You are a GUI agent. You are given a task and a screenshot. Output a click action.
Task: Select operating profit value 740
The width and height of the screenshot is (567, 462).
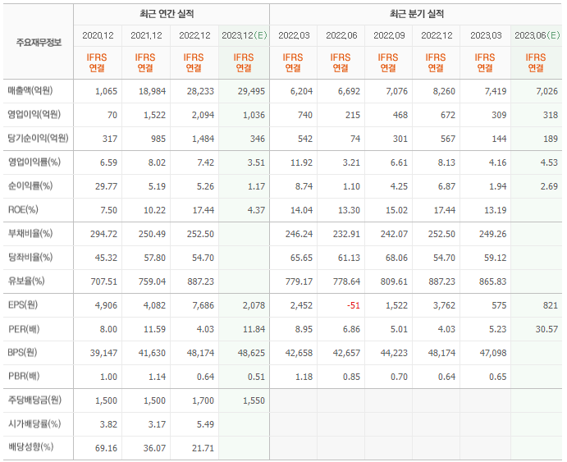click(x=305, y=115)
